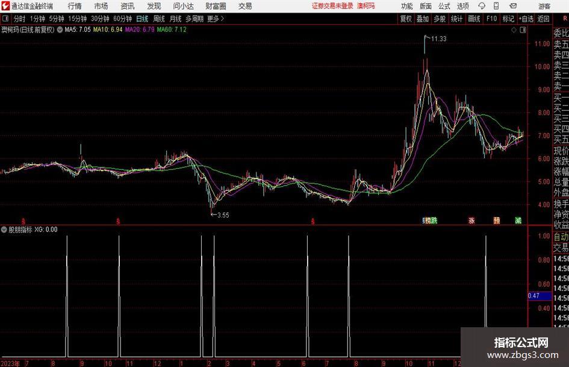
Task: Toggle the left panel icon beside 分时
Action: tap(5, 19)
